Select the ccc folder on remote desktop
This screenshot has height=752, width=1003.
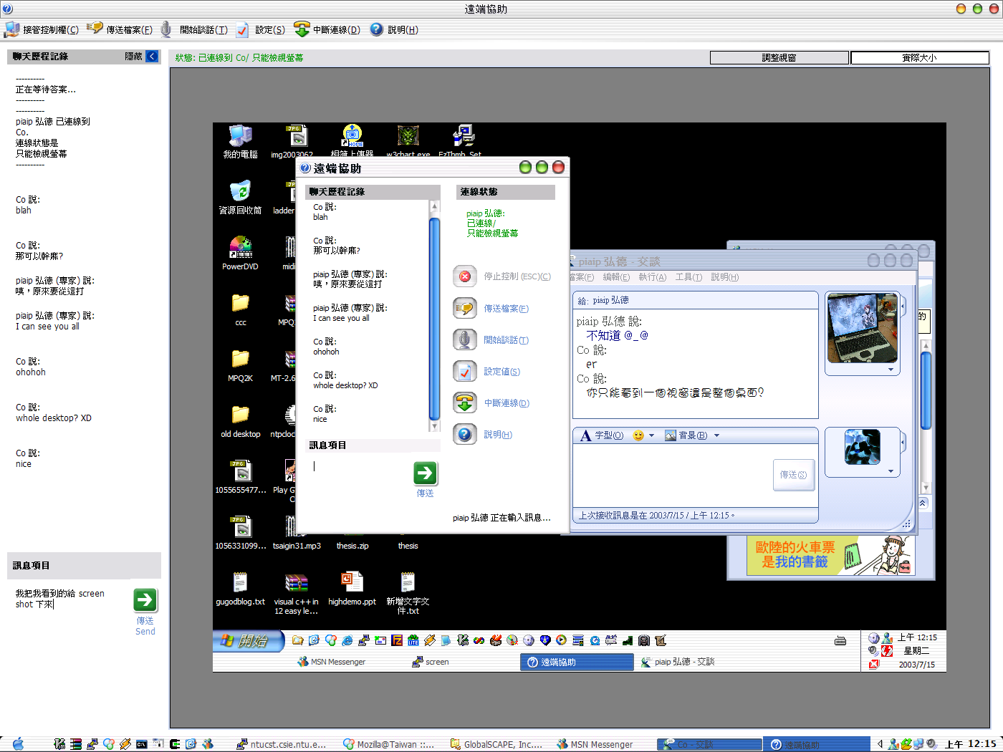[240, 309]
